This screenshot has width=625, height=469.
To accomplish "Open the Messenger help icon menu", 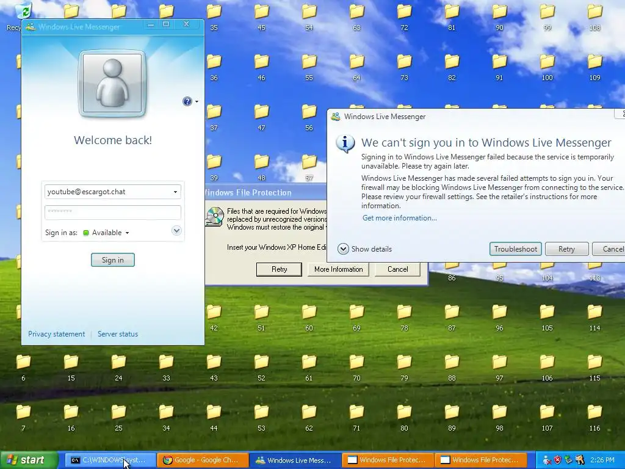I will tap(190, 101).
